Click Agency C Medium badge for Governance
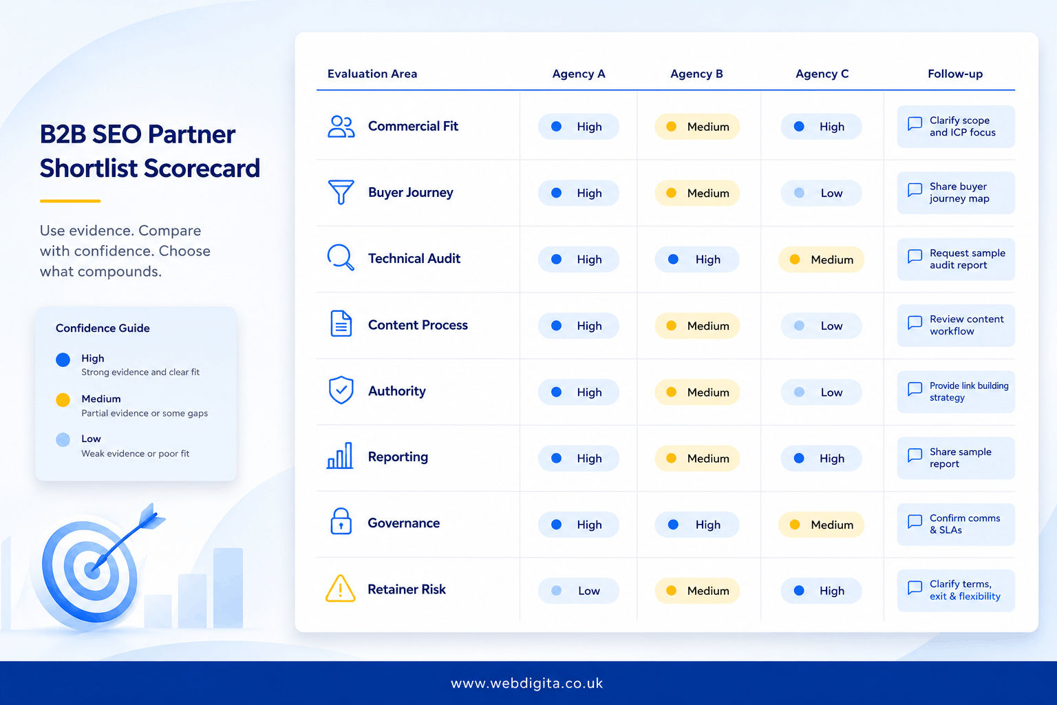 pos(821,525)
